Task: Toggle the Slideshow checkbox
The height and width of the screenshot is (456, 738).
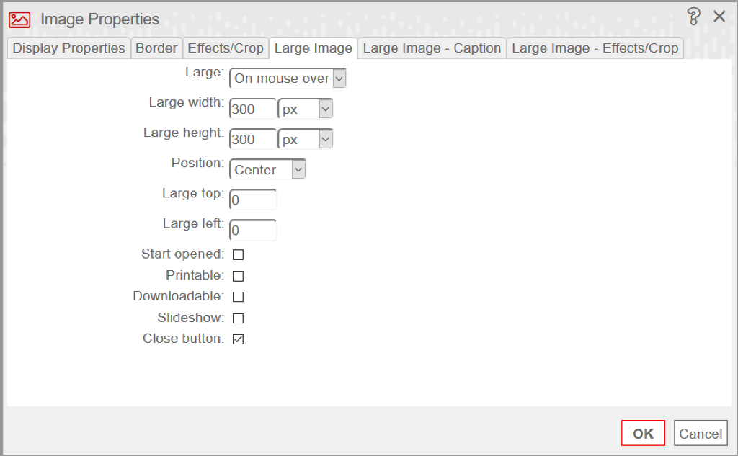Action: tap(238, 318)
